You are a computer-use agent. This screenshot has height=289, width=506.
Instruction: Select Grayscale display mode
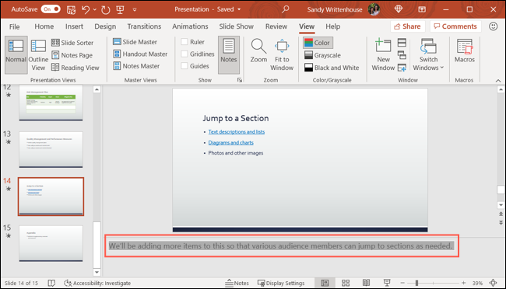[322, 55]
